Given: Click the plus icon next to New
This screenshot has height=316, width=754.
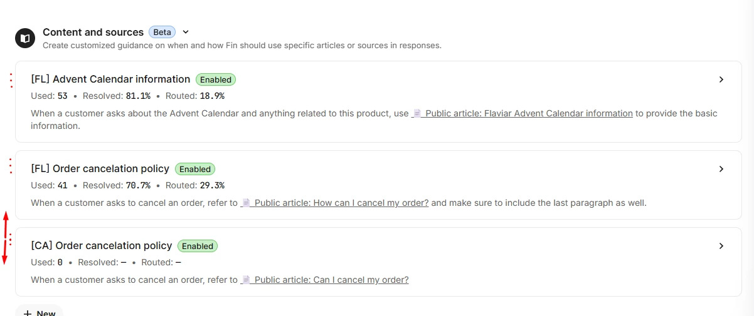Looking at the screenshot, I should pos(28,313).
